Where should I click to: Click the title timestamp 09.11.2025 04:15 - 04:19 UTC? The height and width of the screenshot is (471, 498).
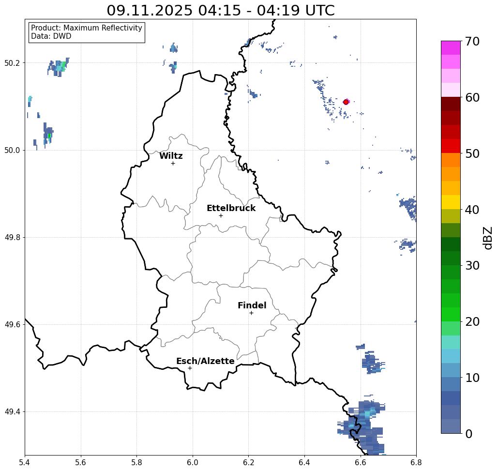pos(220,10)
